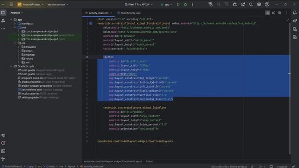Close the activity_main.xml tab
This screenshot has width=299, height=168.
112,13
